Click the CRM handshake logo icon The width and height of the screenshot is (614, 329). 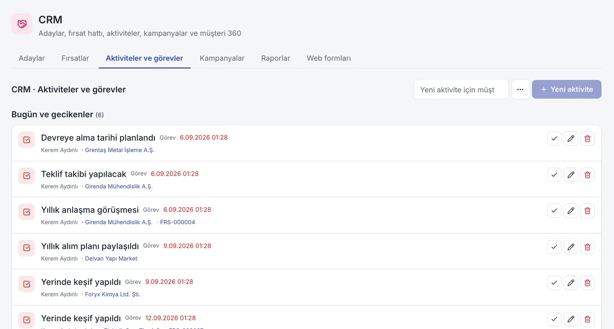click(22, 24)
